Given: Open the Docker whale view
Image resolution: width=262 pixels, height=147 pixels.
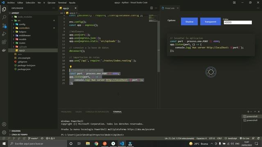Looking at the screenshot, I should [x=4, y=50].
